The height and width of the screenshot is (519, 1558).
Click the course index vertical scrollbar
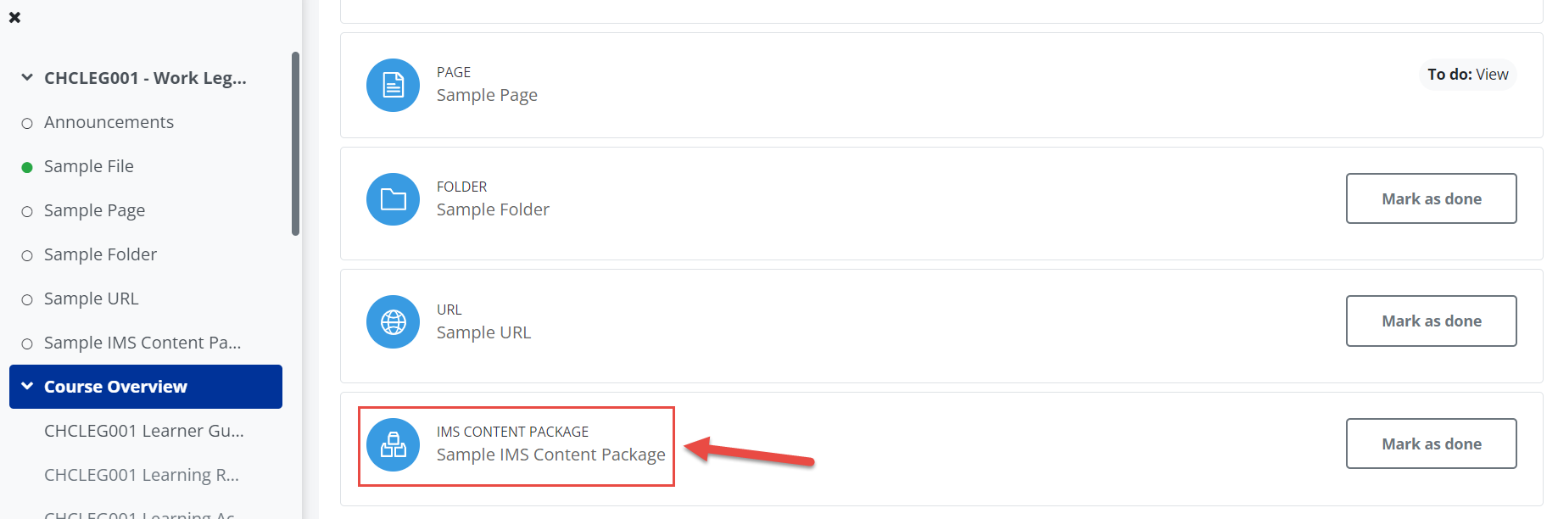tap(295, 143)
